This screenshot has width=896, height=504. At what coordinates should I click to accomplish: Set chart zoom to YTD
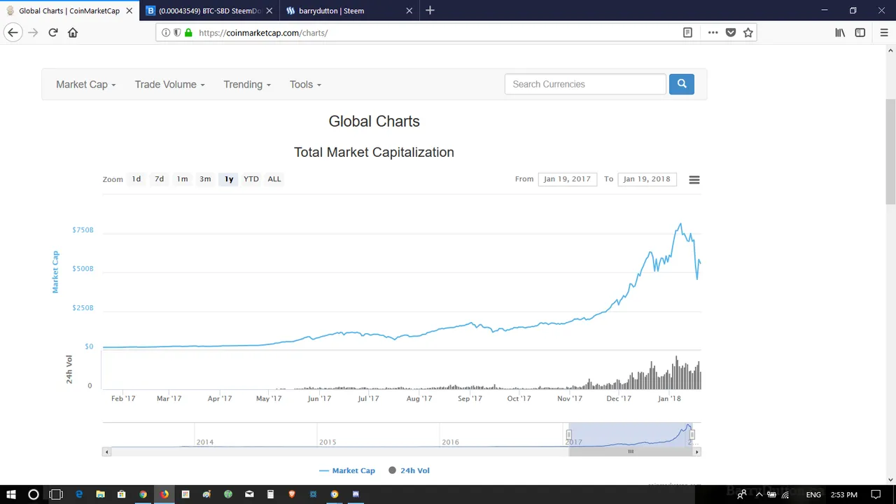pyautogui.click(x=251, y=179)
